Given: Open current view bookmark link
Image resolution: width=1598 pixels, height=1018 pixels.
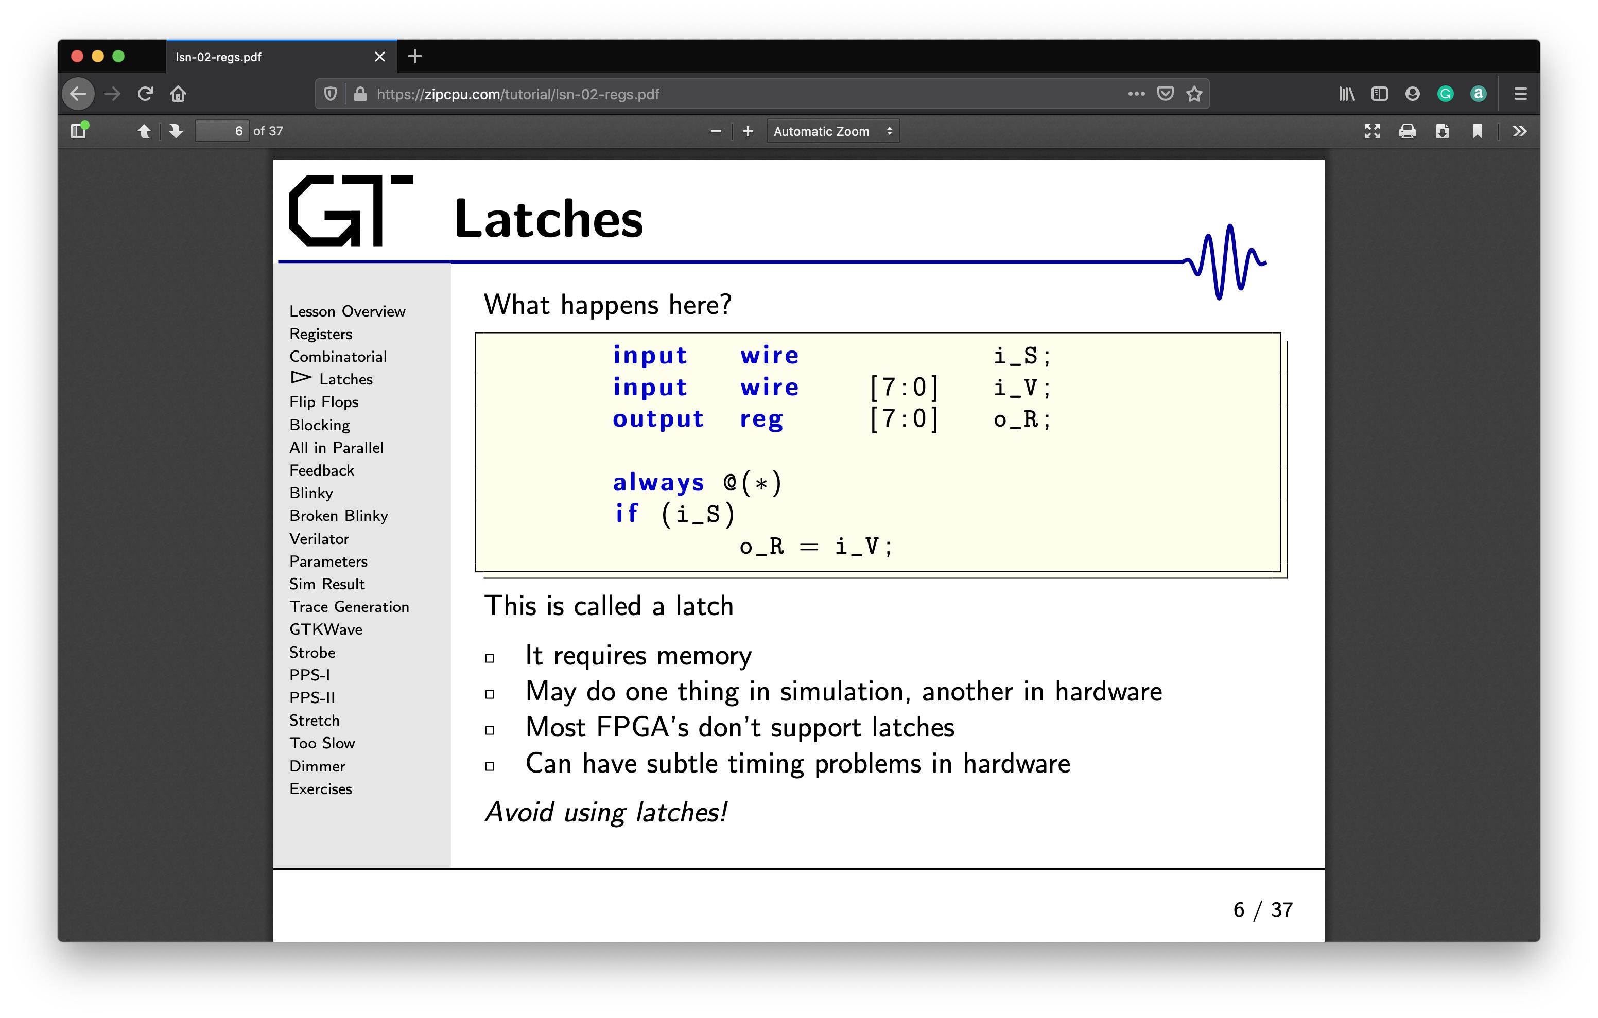Looking at the screenshot, I should 1477,131.
